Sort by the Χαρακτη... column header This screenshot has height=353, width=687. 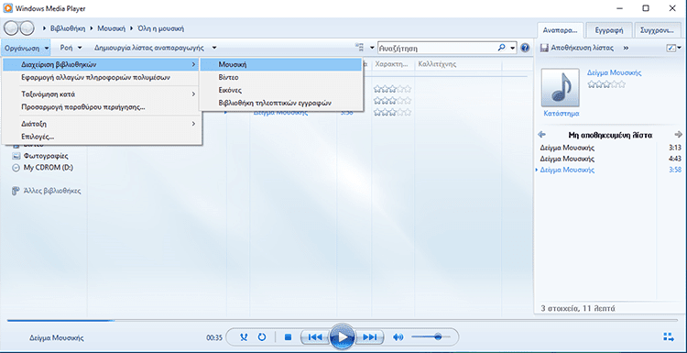point(392,64)
